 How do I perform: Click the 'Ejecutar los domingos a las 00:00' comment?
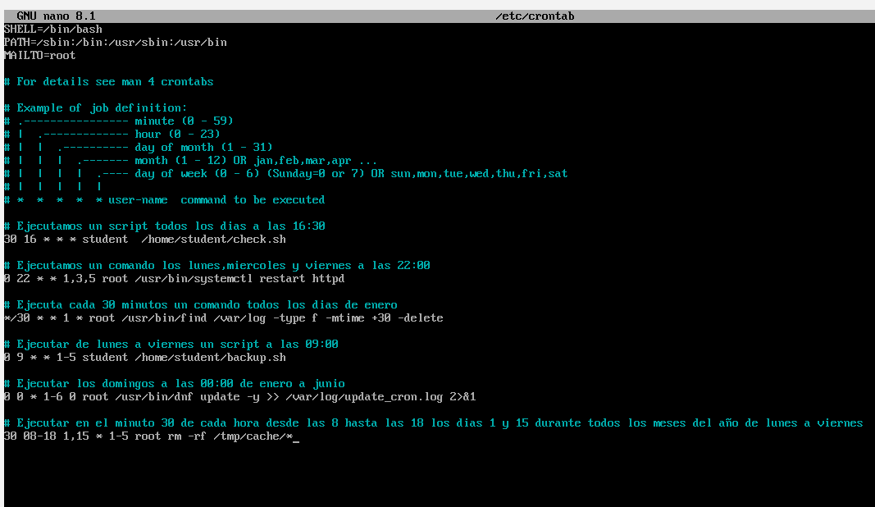pos(174,384)
